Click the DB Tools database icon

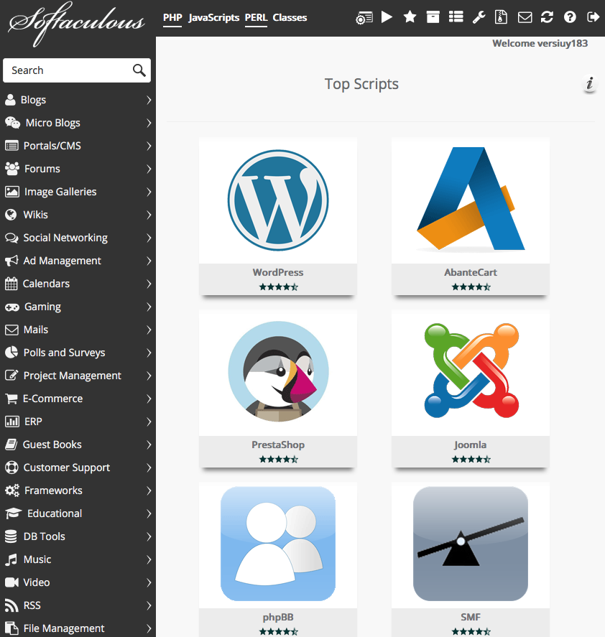[x=11, y=536]
